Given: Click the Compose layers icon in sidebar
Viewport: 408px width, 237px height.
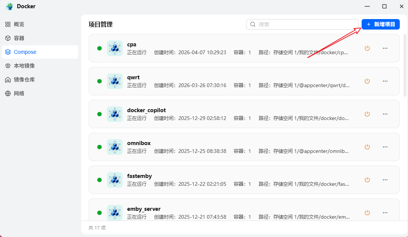Looking at the screenshot, I should click(x=8, y=52).
